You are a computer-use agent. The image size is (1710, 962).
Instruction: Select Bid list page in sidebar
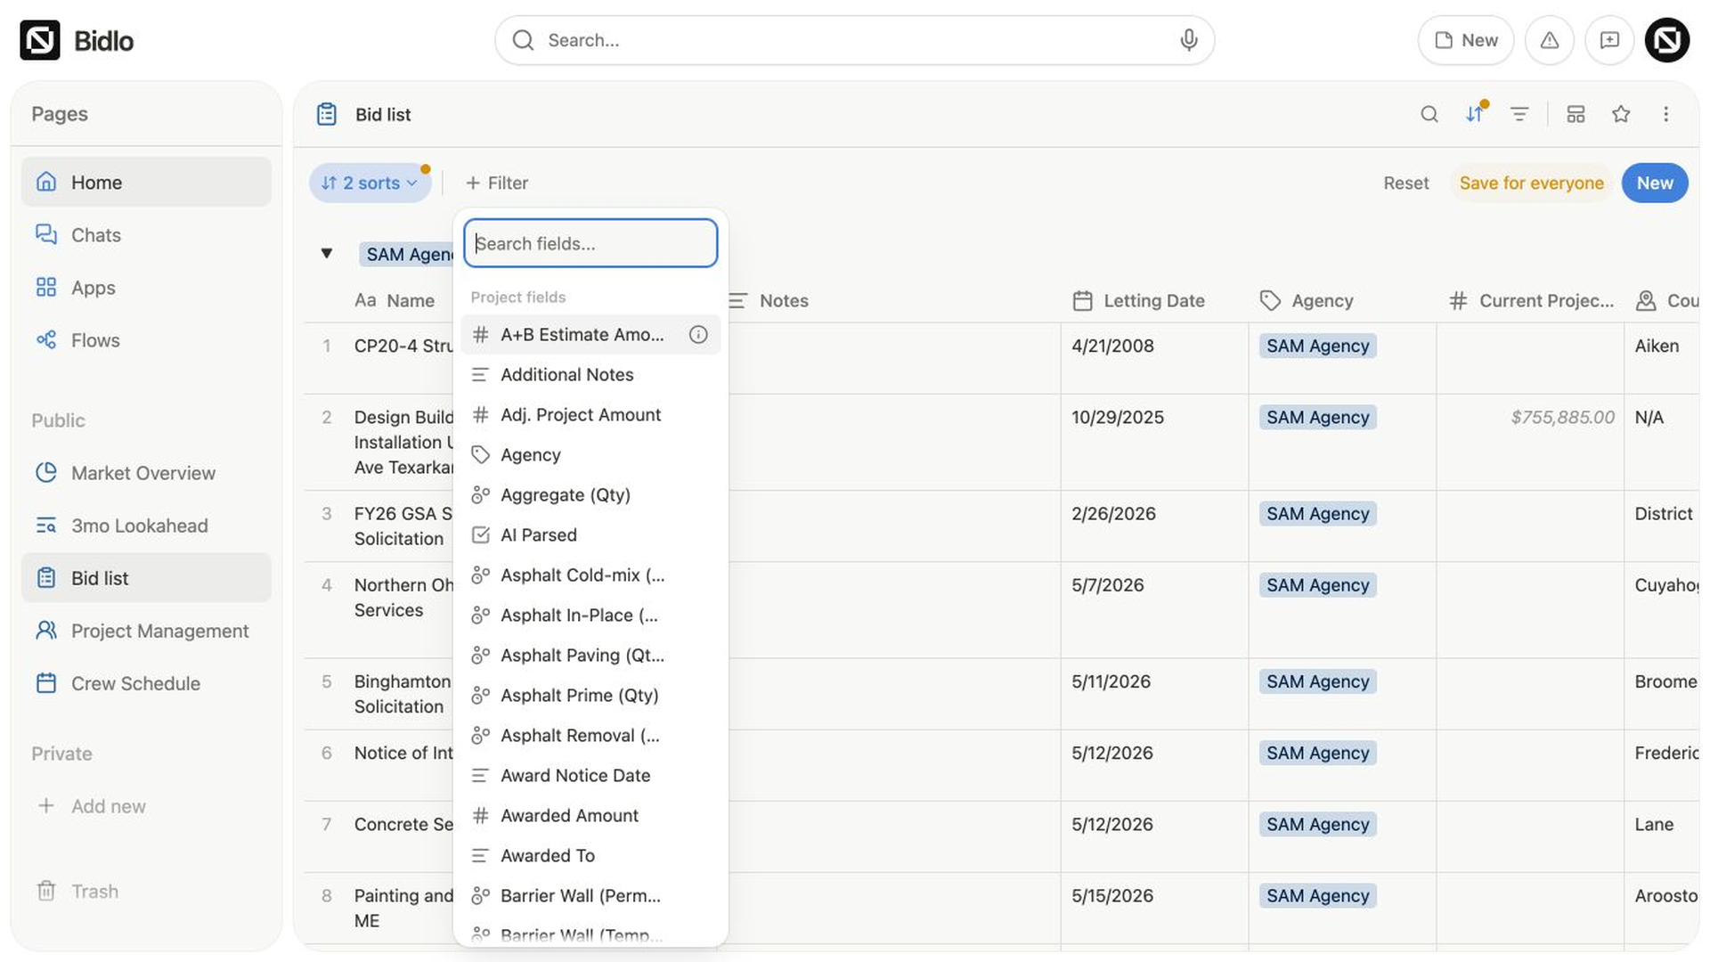(x=146, y=577)
